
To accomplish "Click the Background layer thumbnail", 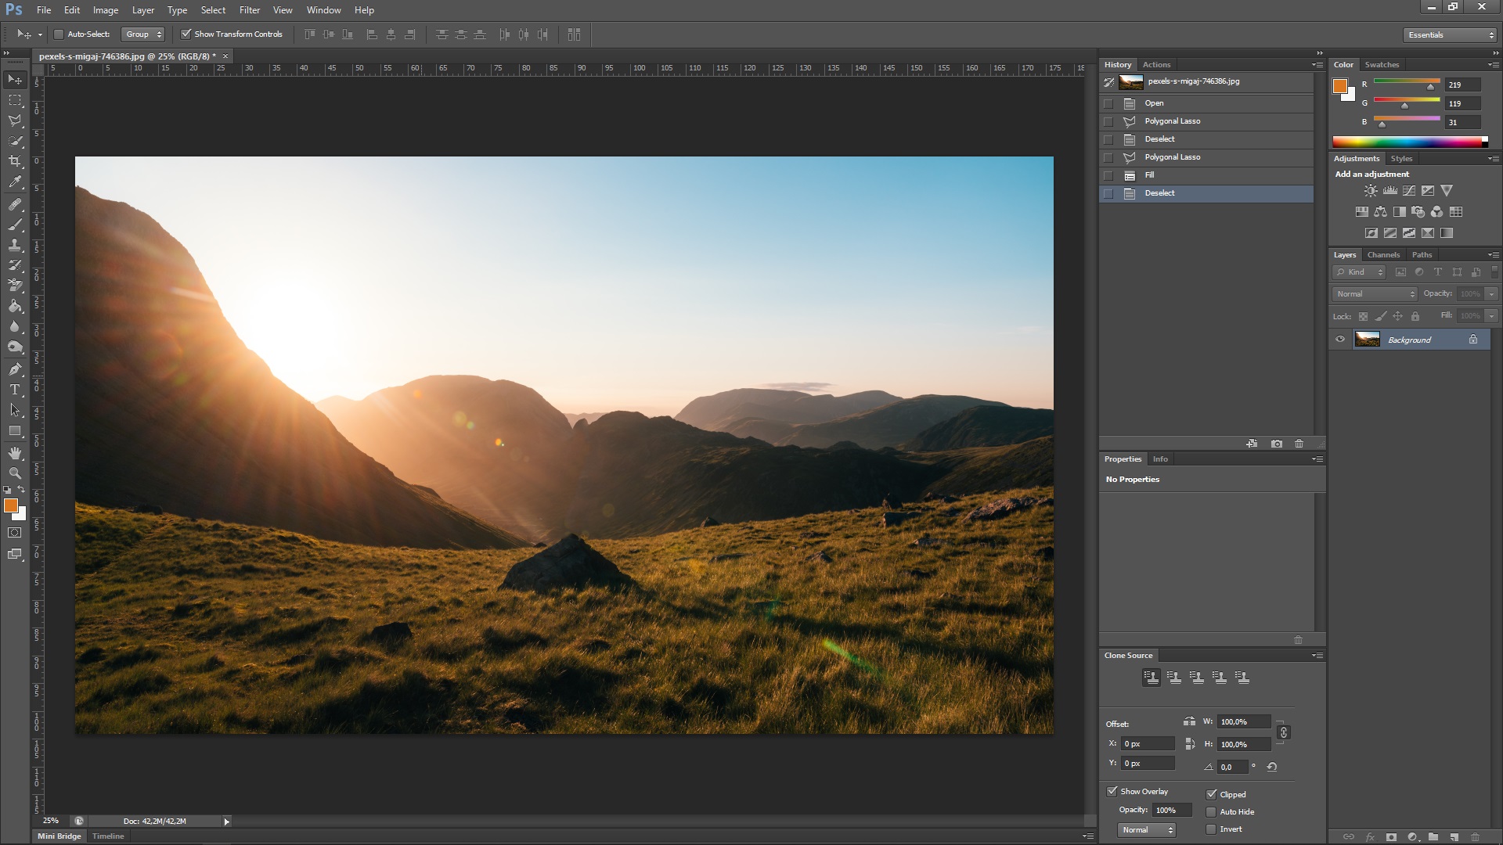I will pyautogui.click(x=1366, y=340).
